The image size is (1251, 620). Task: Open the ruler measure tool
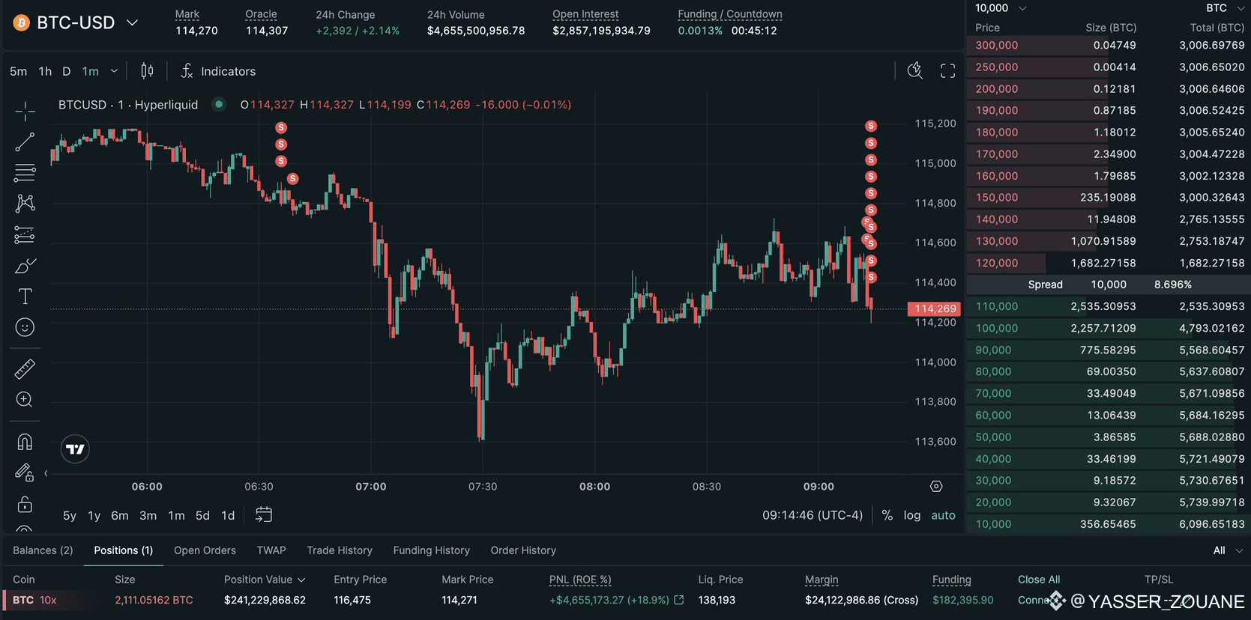(x=25, y=368)
